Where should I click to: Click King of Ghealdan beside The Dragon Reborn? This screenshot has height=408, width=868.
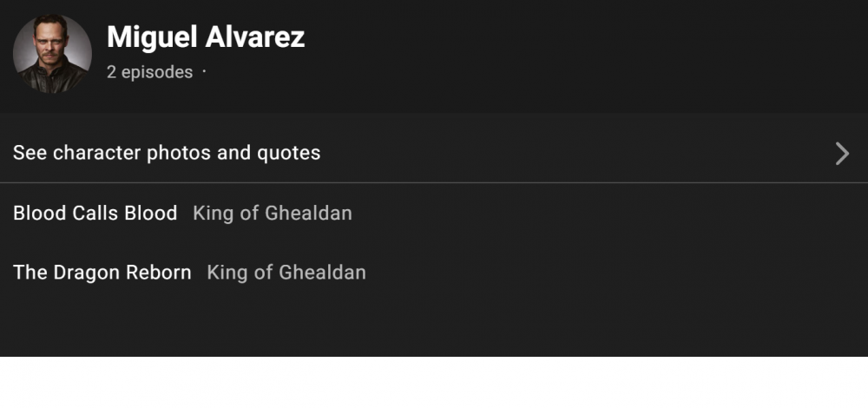pyautogui.click(x=286, y=272)
